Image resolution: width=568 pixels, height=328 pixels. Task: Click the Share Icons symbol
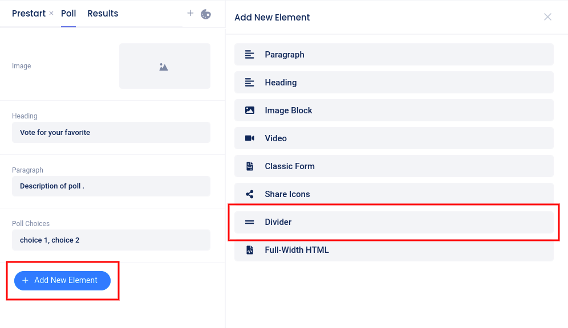249,194
